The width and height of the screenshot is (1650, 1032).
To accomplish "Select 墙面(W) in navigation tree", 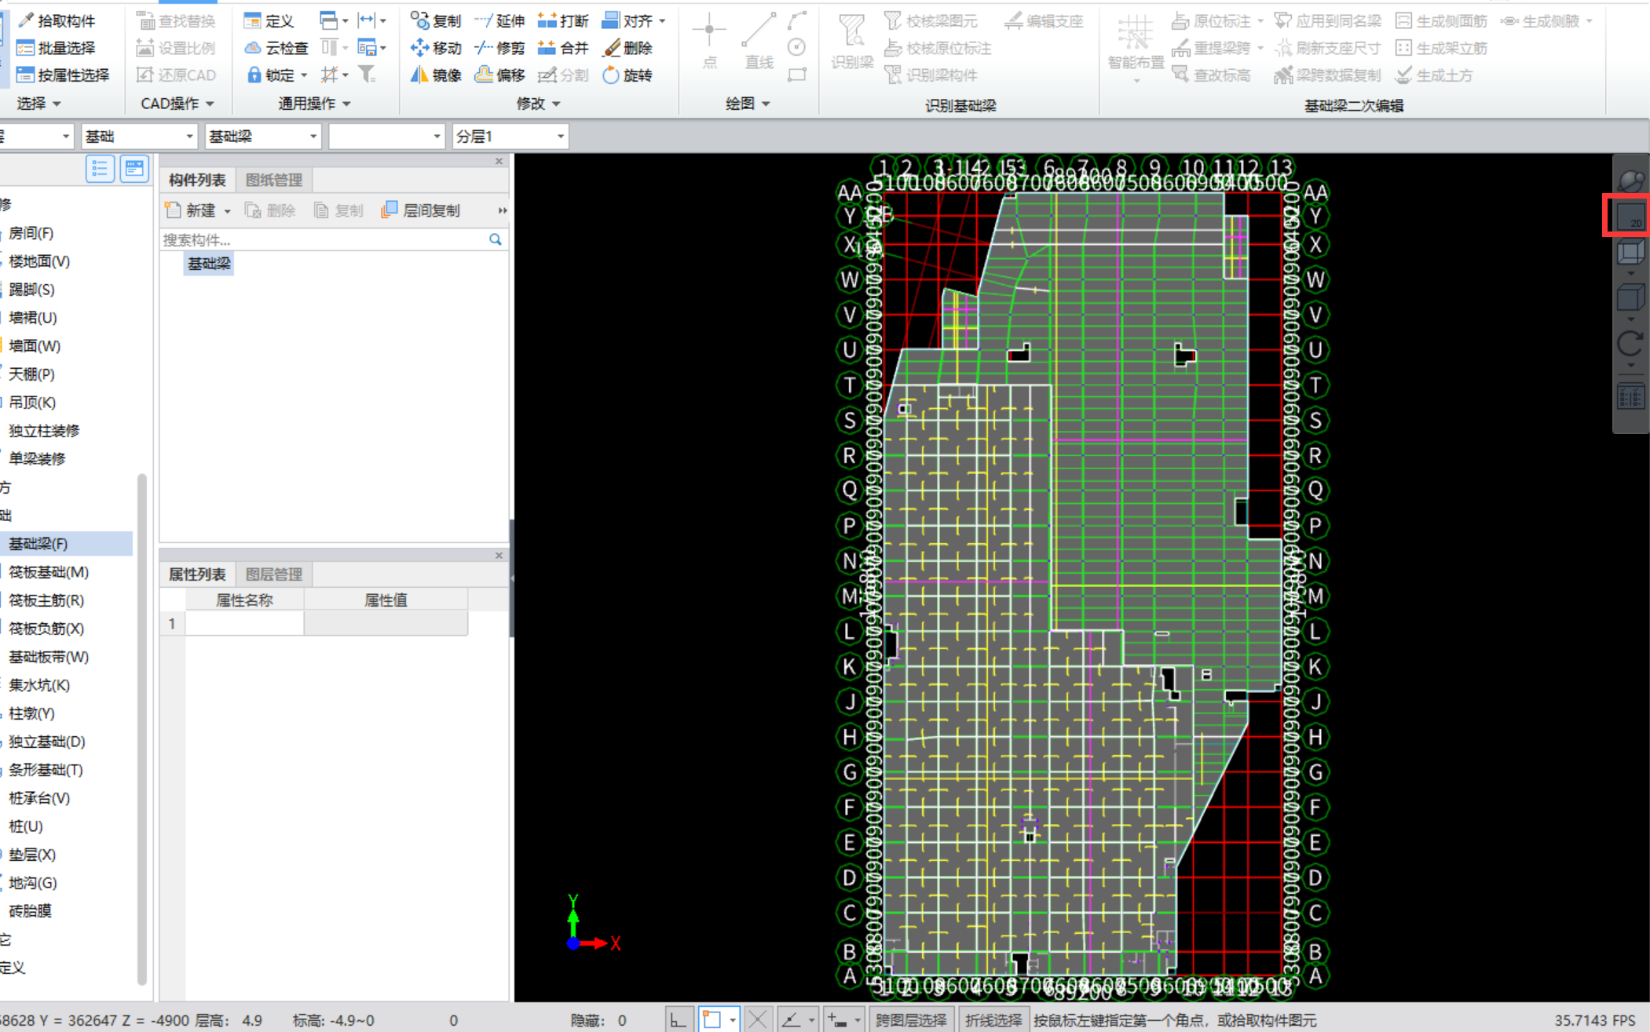I will coord(35,346).
